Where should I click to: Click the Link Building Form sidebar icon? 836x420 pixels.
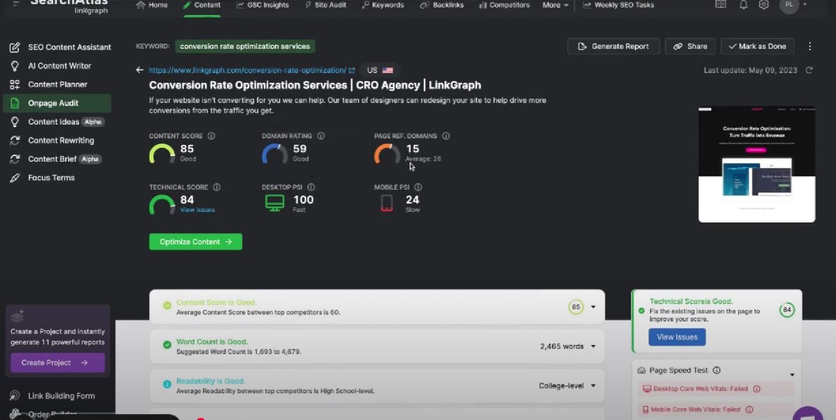point(14,396)
